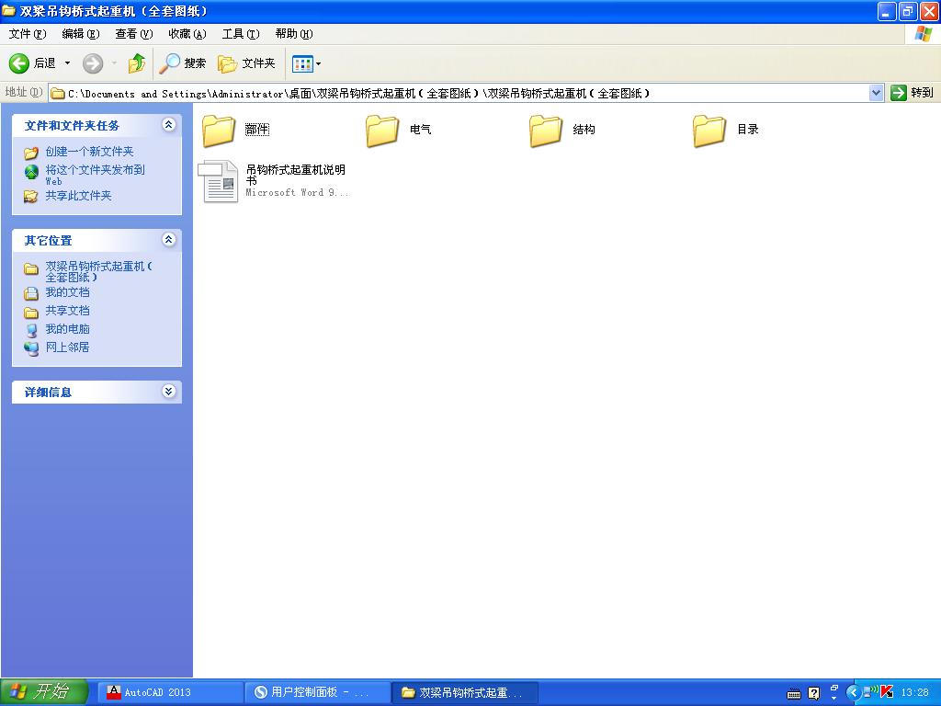Click inside the address bar path field
This screenshot has width=941, height=706.
[x=459, y=93]
